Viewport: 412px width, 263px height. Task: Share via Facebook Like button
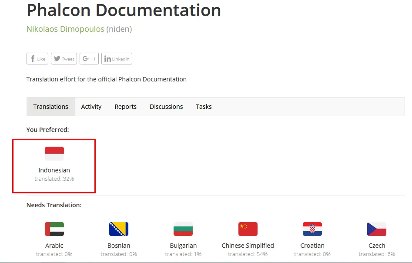(x=37, y=59)
